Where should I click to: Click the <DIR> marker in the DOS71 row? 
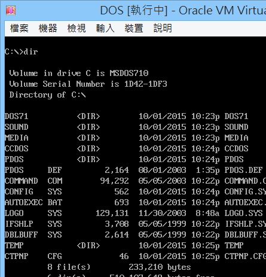click(88, 116)
